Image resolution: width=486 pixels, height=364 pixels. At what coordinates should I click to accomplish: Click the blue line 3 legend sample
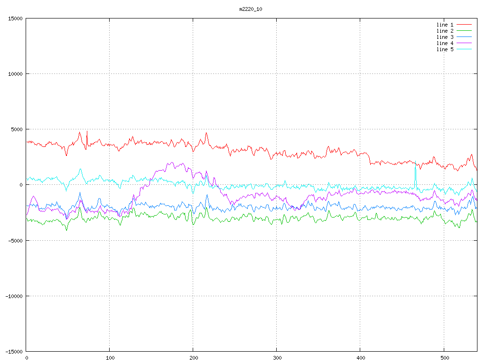(464, 37)
